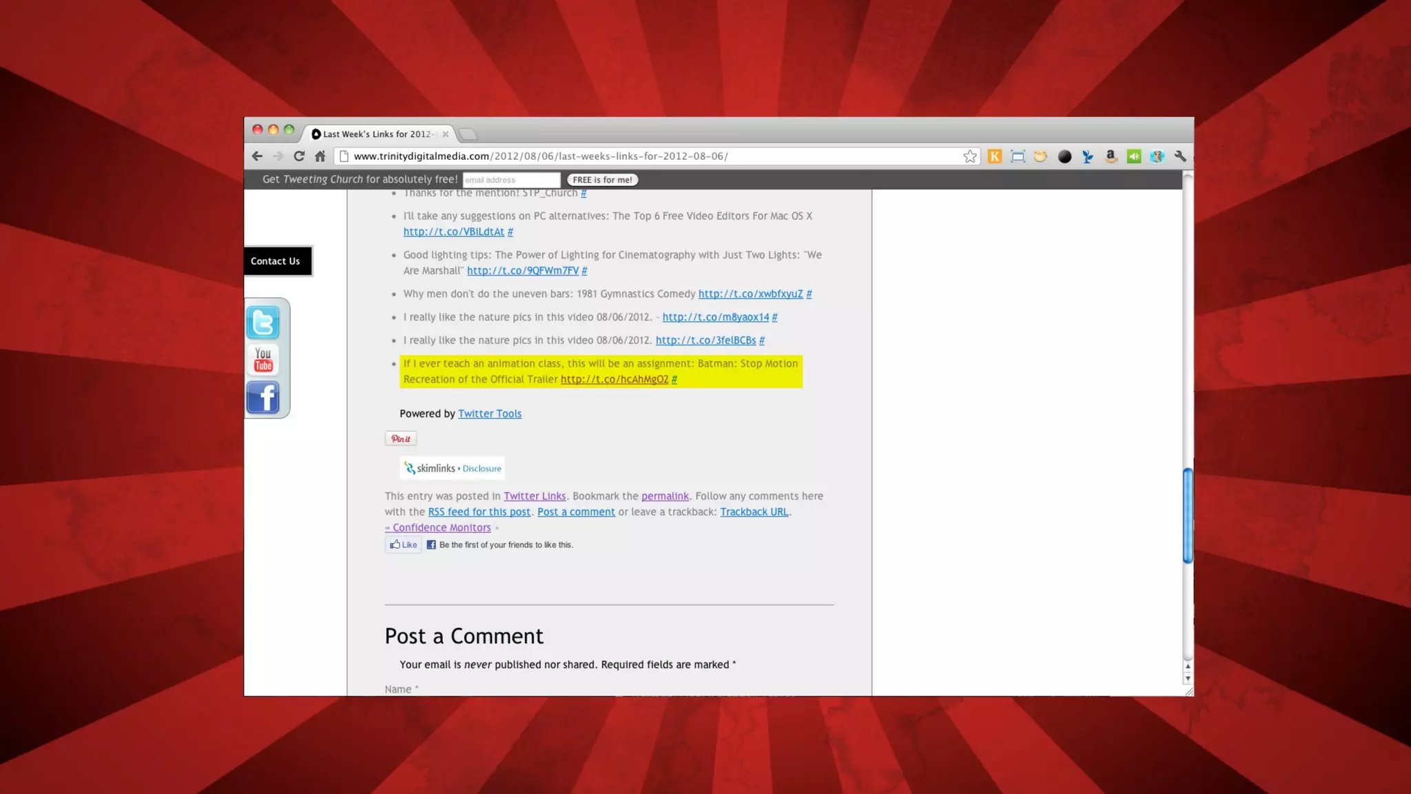This screenshot has height=794, width=1411.
Task: Reload the page with the refresh icon
Action: point(299,156)
